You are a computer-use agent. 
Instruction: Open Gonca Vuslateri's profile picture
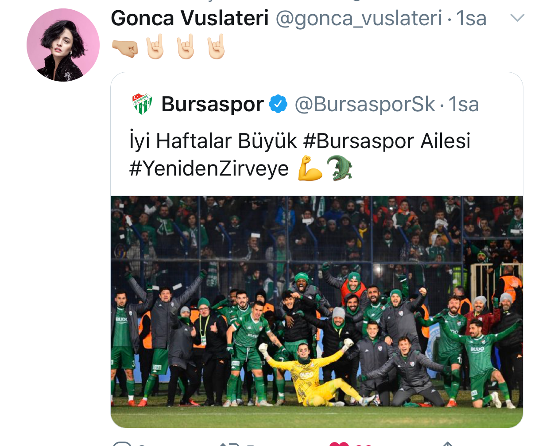63,45
